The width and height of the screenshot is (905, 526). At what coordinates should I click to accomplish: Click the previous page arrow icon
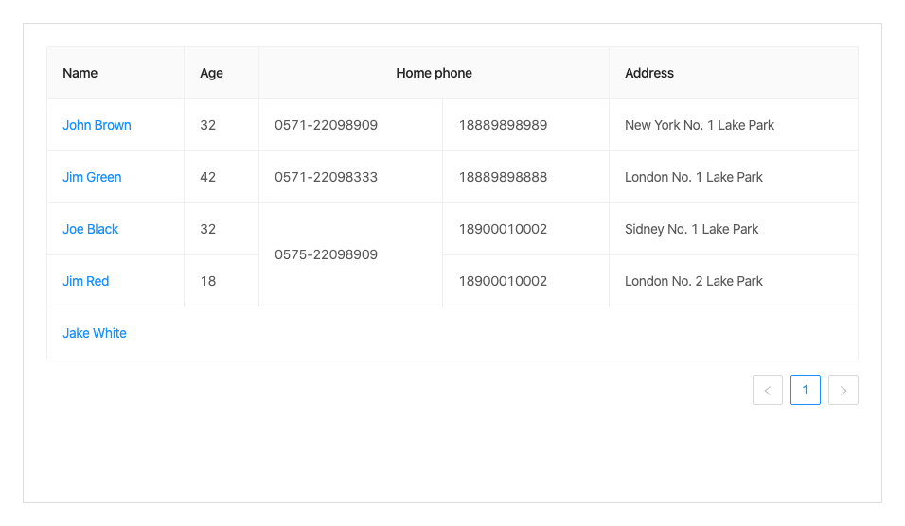pos(767,390)
